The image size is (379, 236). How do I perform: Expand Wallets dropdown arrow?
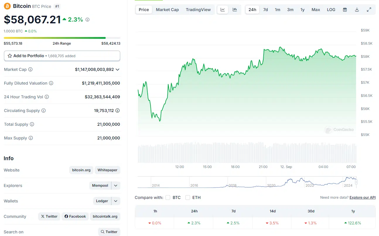coord(116,201)
